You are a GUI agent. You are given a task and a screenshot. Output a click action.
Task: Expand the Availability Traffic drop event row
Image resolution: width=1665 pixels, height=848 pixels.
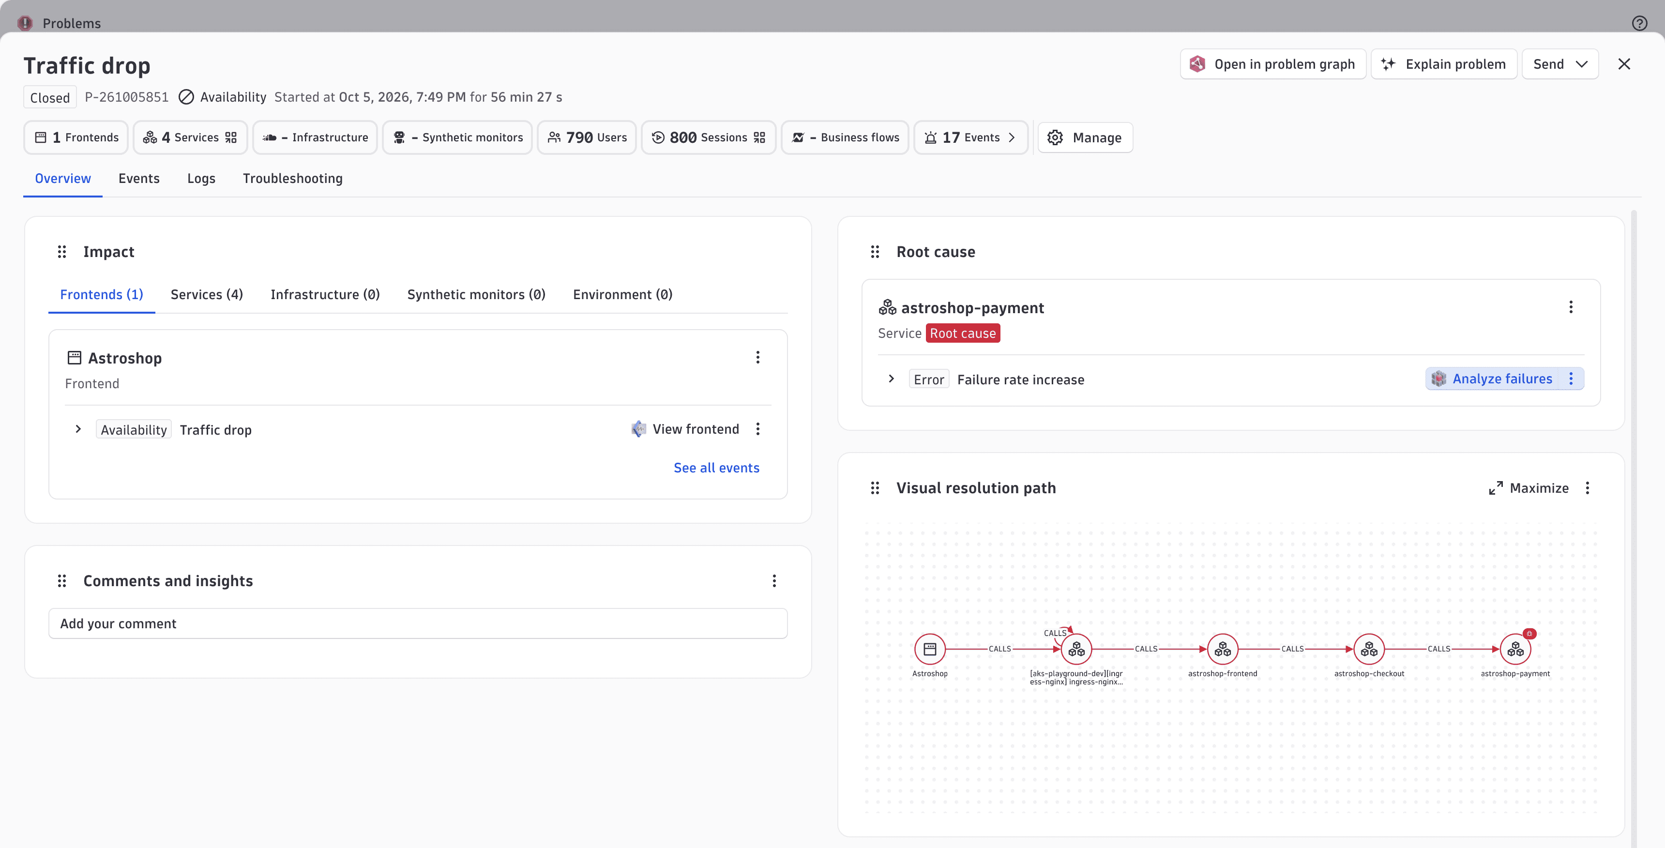coord(78,429)
